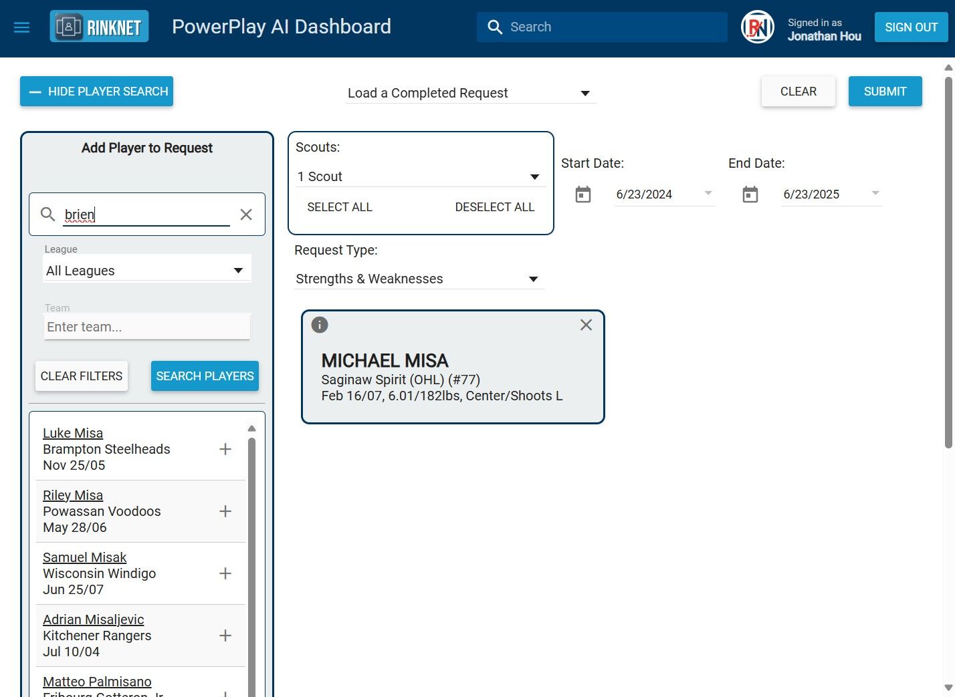Click Deselect All scouts
The width and height of the screenshot is (955, 697).
495,207
